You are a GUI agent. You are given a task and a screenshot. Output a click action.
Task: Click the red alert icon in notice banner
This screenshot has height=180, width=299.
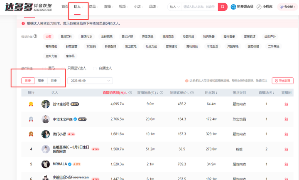tap(23, 23)
